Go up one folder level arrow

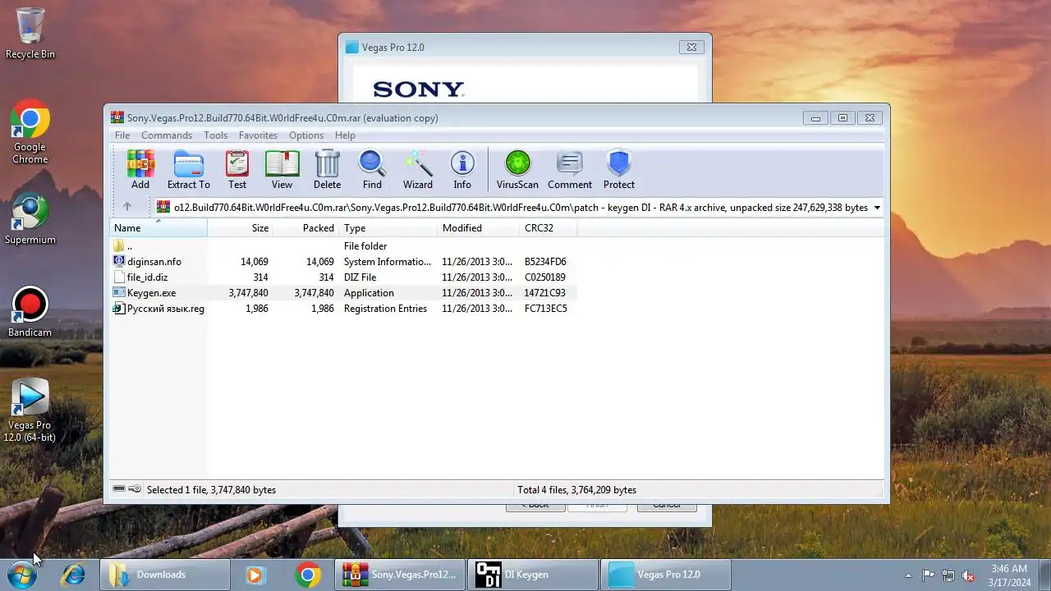pyautogui.click(x=126, y=207)
